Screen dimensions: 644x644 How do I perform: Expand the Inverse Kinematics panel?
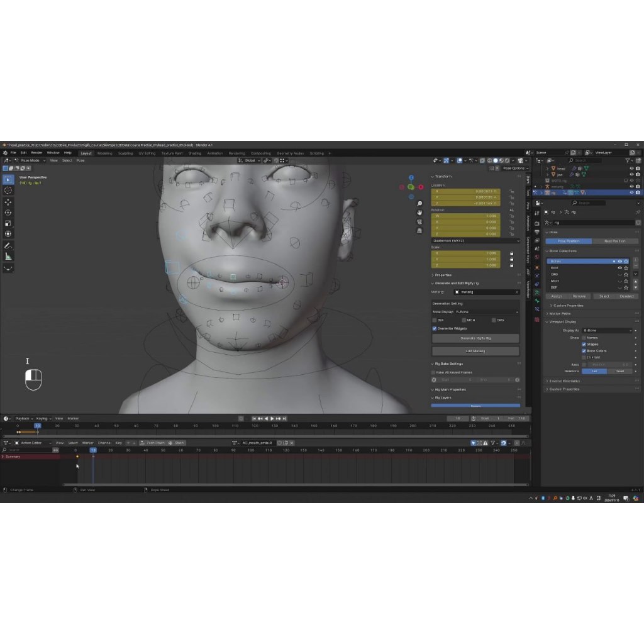(x=564, y=381)
